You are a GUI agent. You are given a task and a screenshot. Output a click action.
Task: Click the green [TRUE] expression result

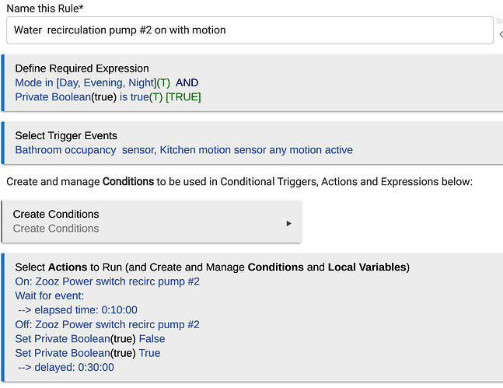183,96
